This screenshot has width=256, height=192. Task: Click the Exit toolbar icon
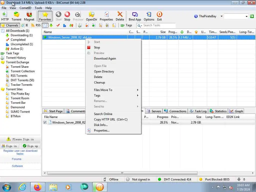point(159,16)
